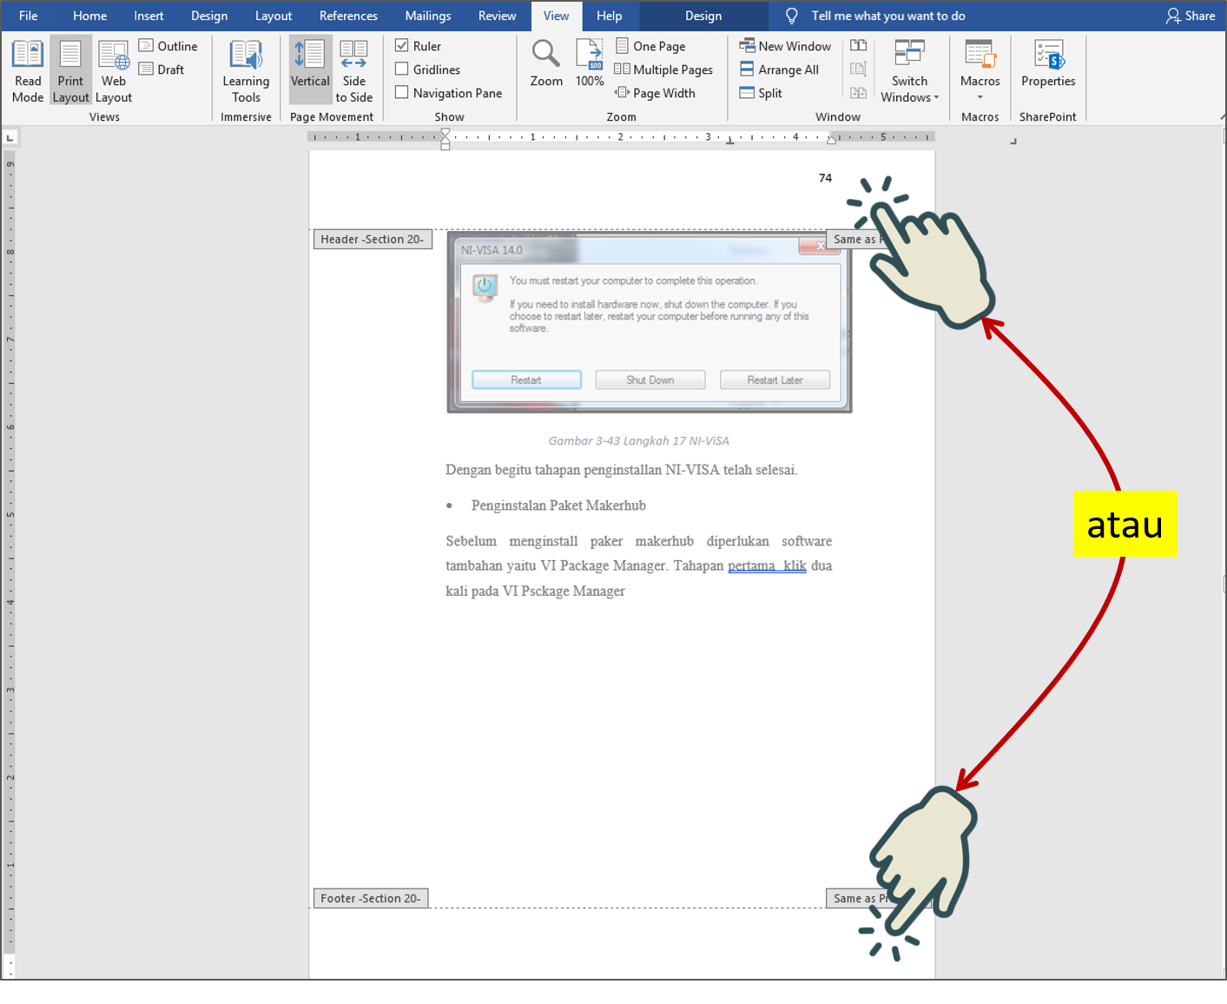Viewport: 1227px width, 1004px height.
Task: Open the Zoom dialog
Action: (x=546, y=63)
